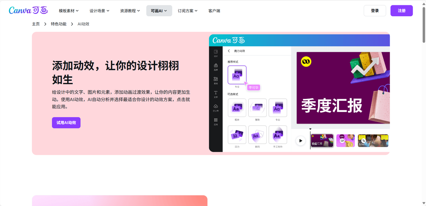This screenshot has height=206, width=426.
Task: Select the recommended 专业 style under 推荐样式
Action: tap(237, 75)
